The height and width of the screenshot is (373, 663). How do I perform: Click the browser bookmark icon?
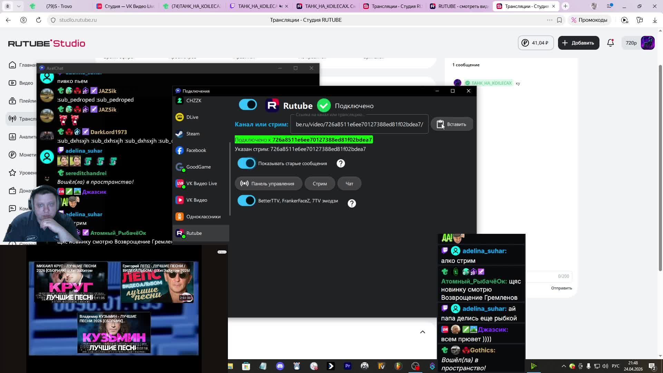coord(559,20)
